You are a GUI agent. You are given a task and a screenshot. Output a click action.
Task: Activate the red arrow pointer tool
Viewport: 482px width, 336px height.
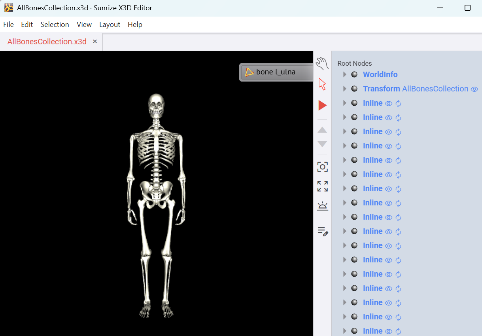click(x=322, y=84)
